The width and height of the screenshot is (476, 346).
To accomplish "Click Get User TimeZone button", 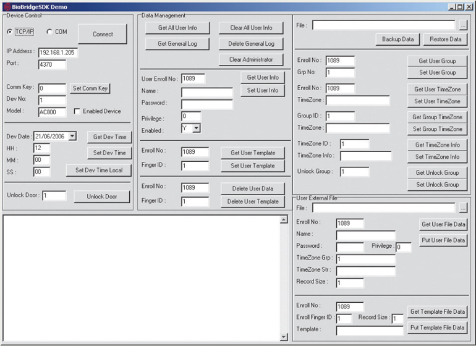I will pyautogui.click(x=438, y=89).
